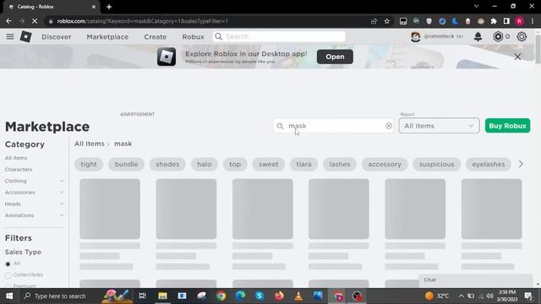
Task: Open the Marketplace nav item
Action: tap(107, 36)
